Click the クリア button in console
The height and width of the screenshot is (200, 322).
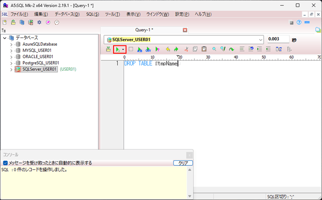[x=183, y=163]
